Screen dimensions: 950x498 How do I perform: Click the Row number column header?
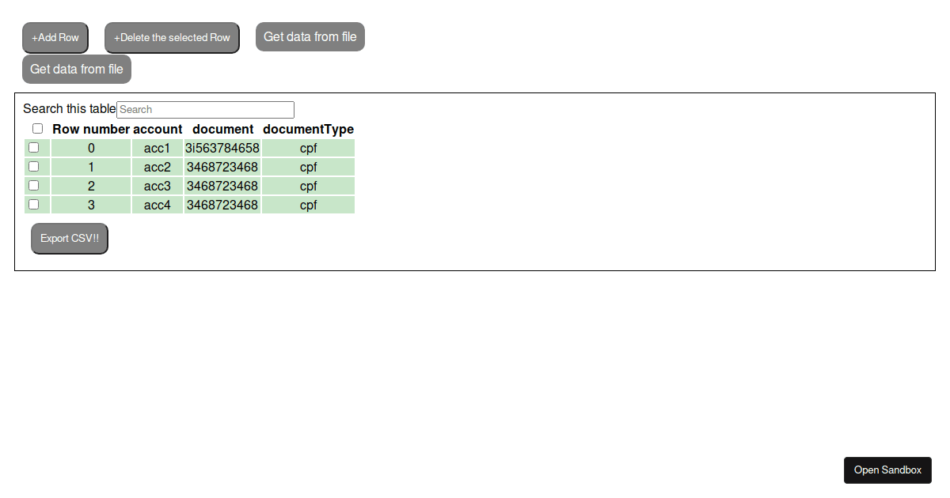pyautogui.click(x=90, y=129)
